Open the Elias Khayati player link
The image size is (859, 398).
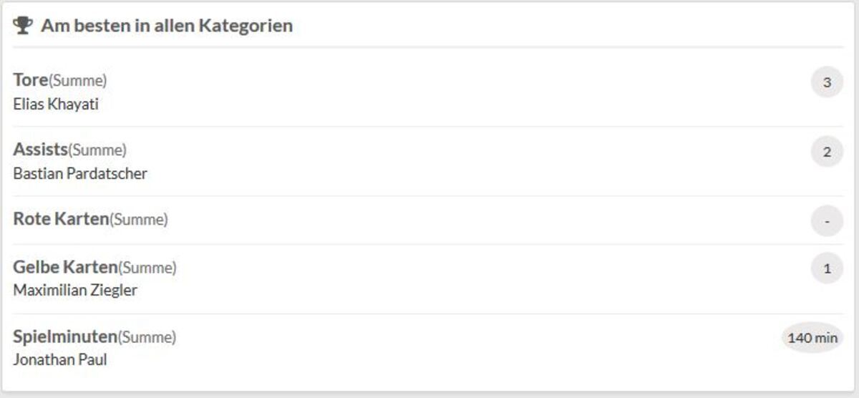56,105
